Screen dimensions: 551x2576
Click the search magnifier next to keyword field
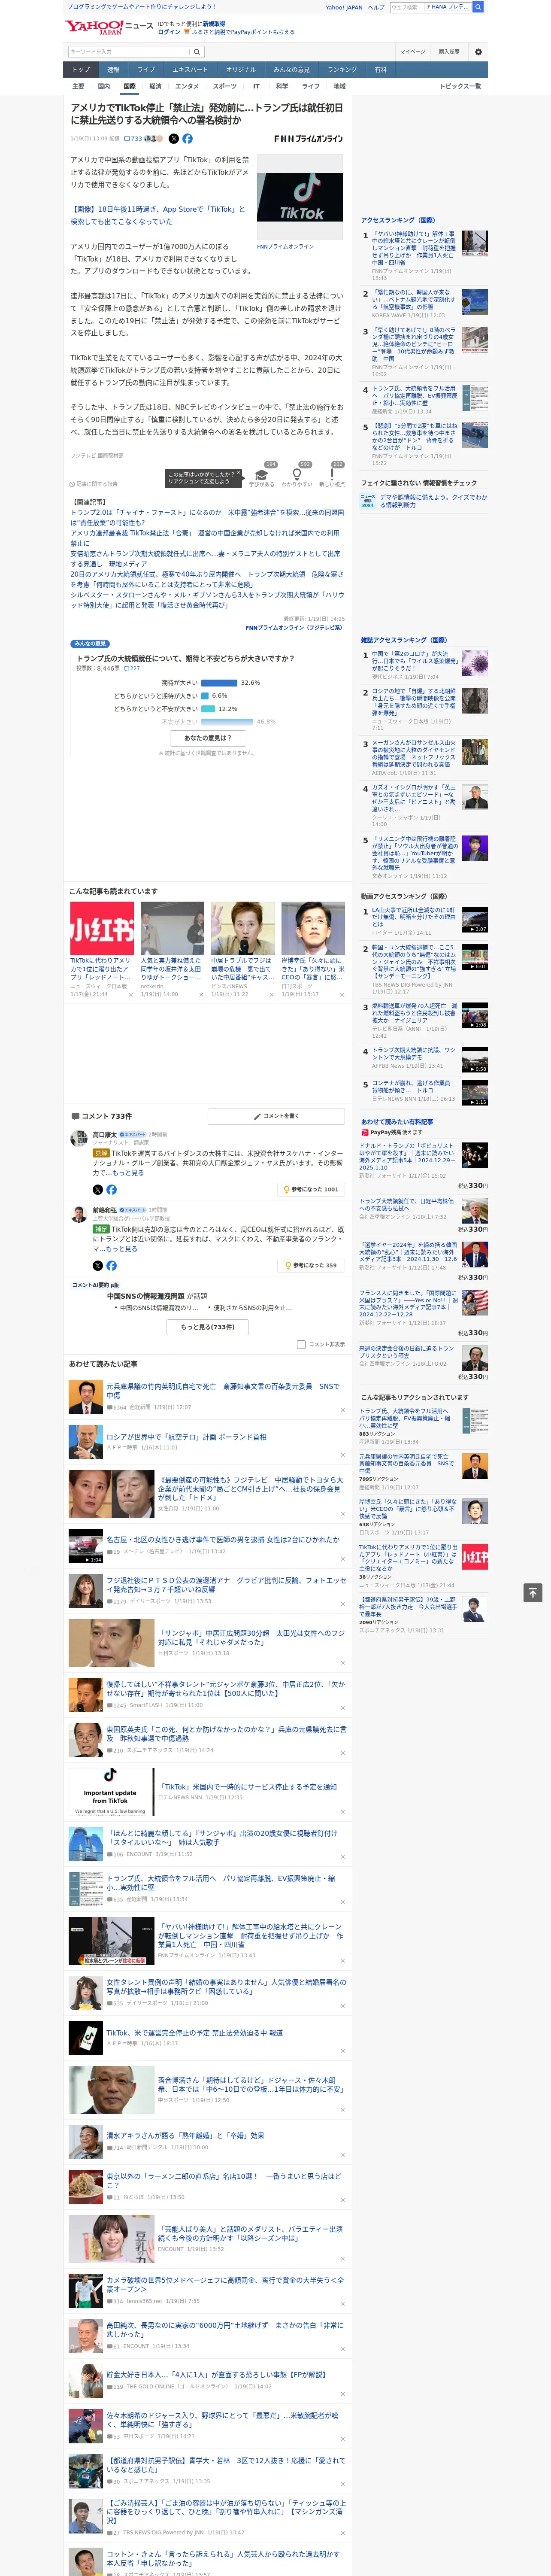click(197, 51)
